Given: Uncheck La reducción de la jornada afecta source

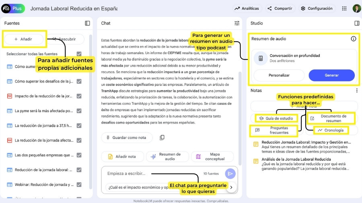Looking at the screenshot, I should [79, 140].
